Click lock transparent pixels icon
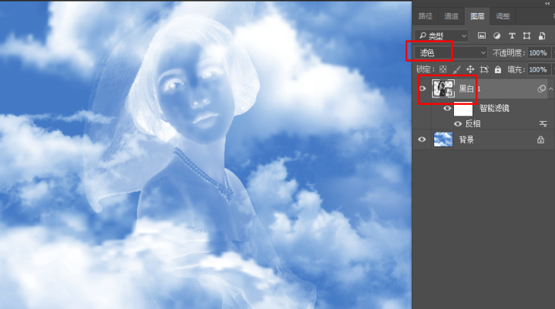 [442, 69]
